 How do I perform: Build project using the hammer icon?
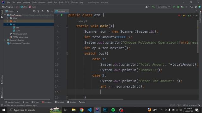153,7
